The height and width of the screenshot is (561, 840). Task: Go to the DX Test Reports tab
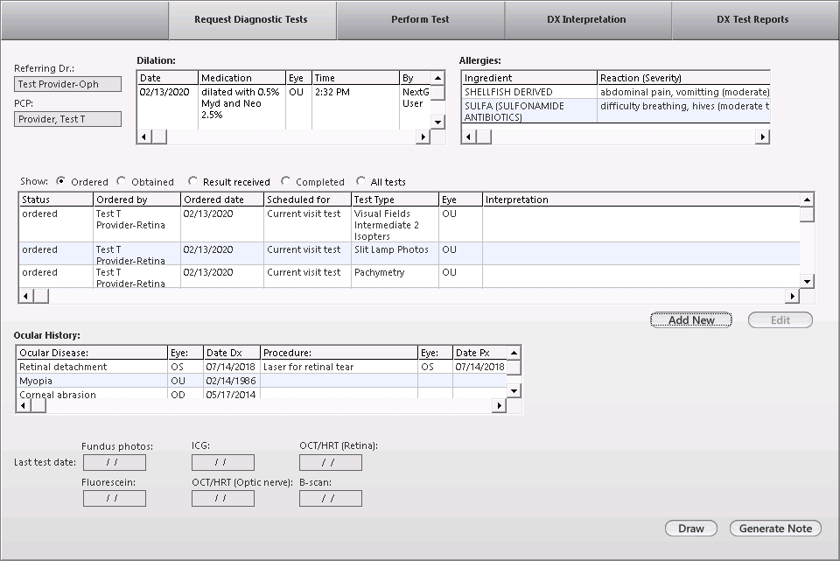coord(755,20)
